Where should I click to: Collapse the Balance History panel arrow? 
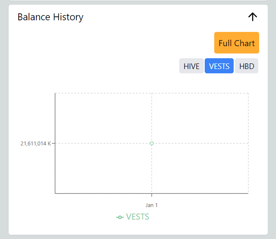[253, 17]
